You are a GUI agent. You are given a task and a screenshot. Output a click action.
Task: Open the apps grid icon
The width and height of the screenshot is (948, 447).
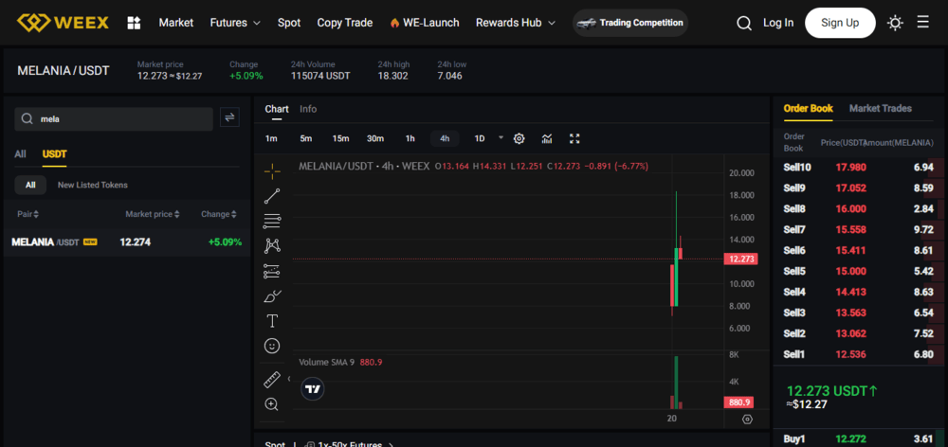134,23
